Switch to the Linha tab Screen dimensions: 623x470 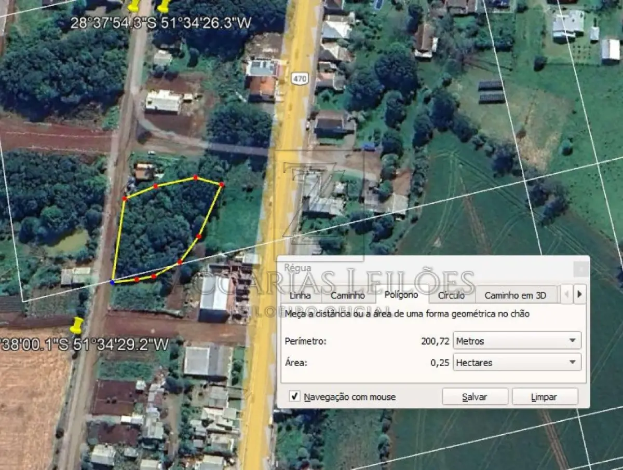300,295
